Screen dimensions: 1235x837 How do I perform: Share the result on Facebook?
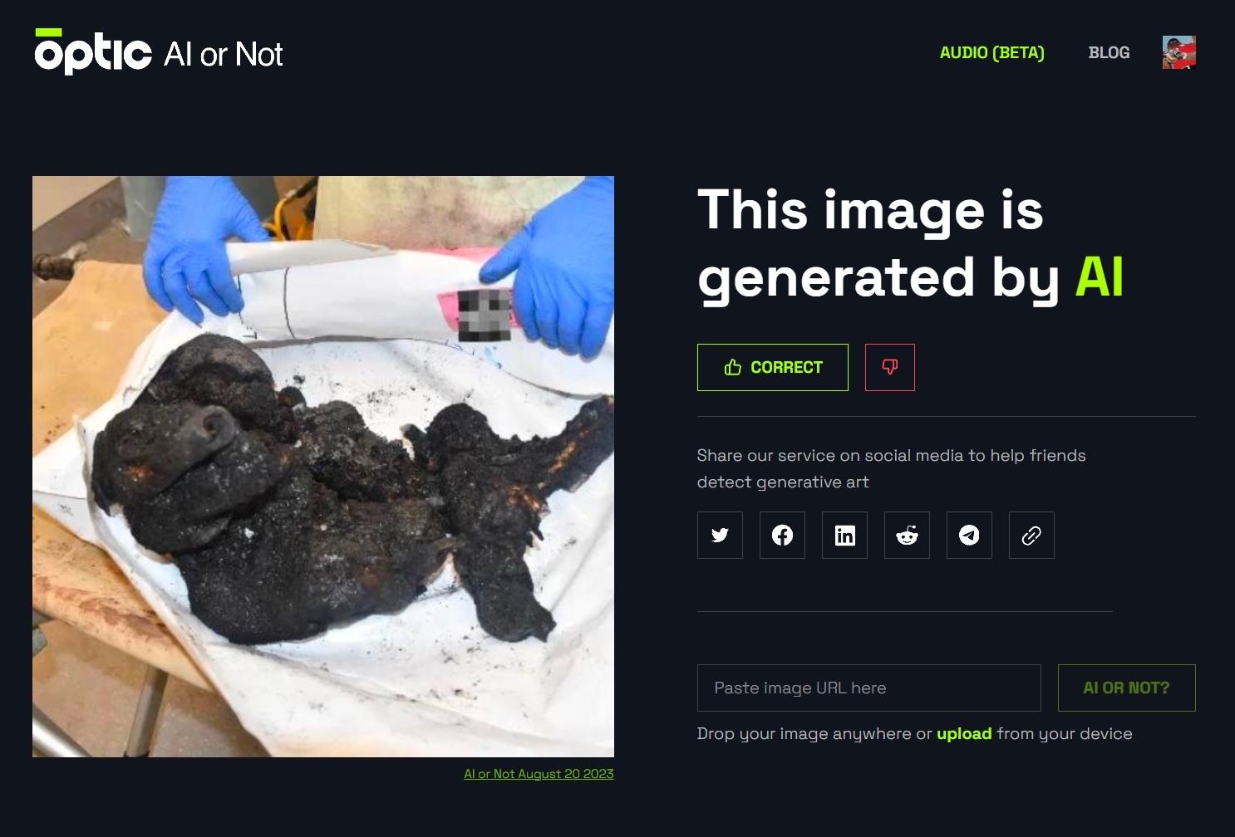(782, 536)
